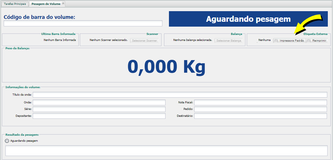Click the printer icon on Impressora Padrão
This screenshot has height=160, width=333.
pos(276,41)
